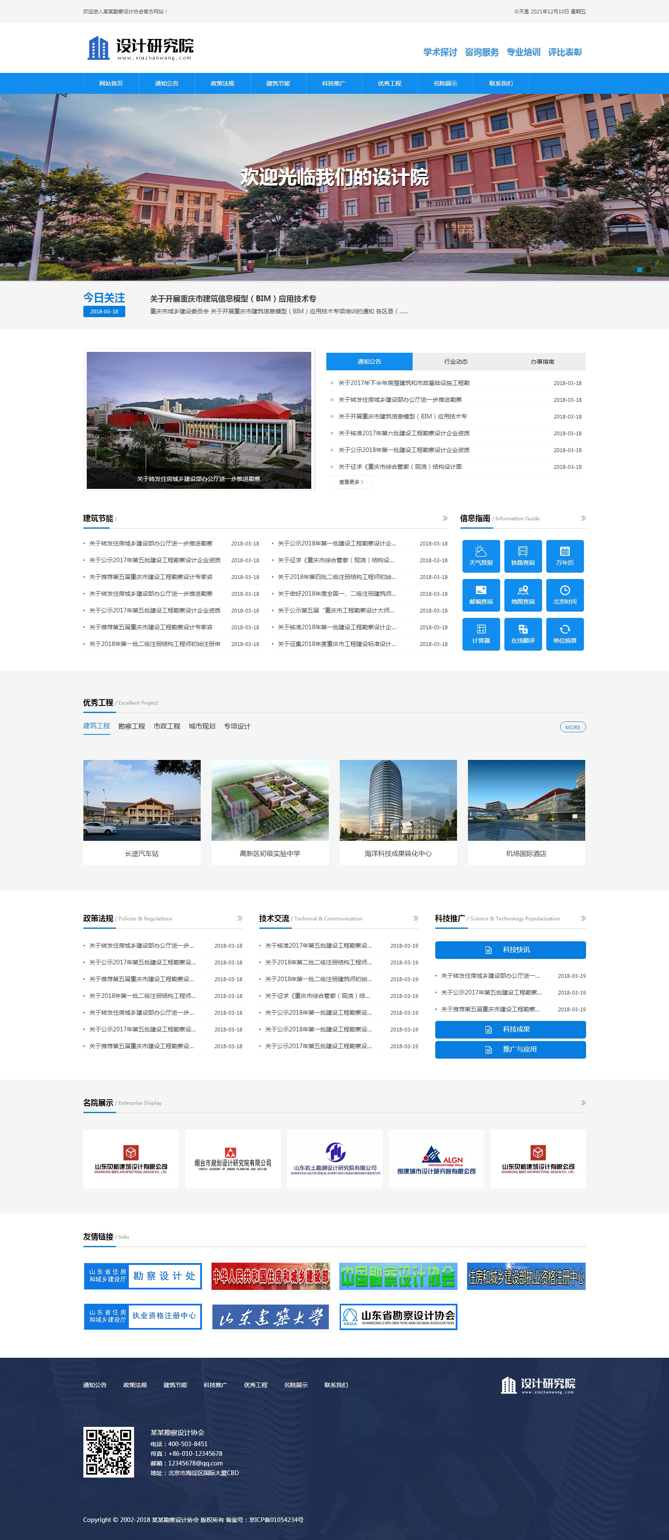Open the 邮编查询 postal code tile
This screenshot has height=1540, width=669.
[480, 595]
